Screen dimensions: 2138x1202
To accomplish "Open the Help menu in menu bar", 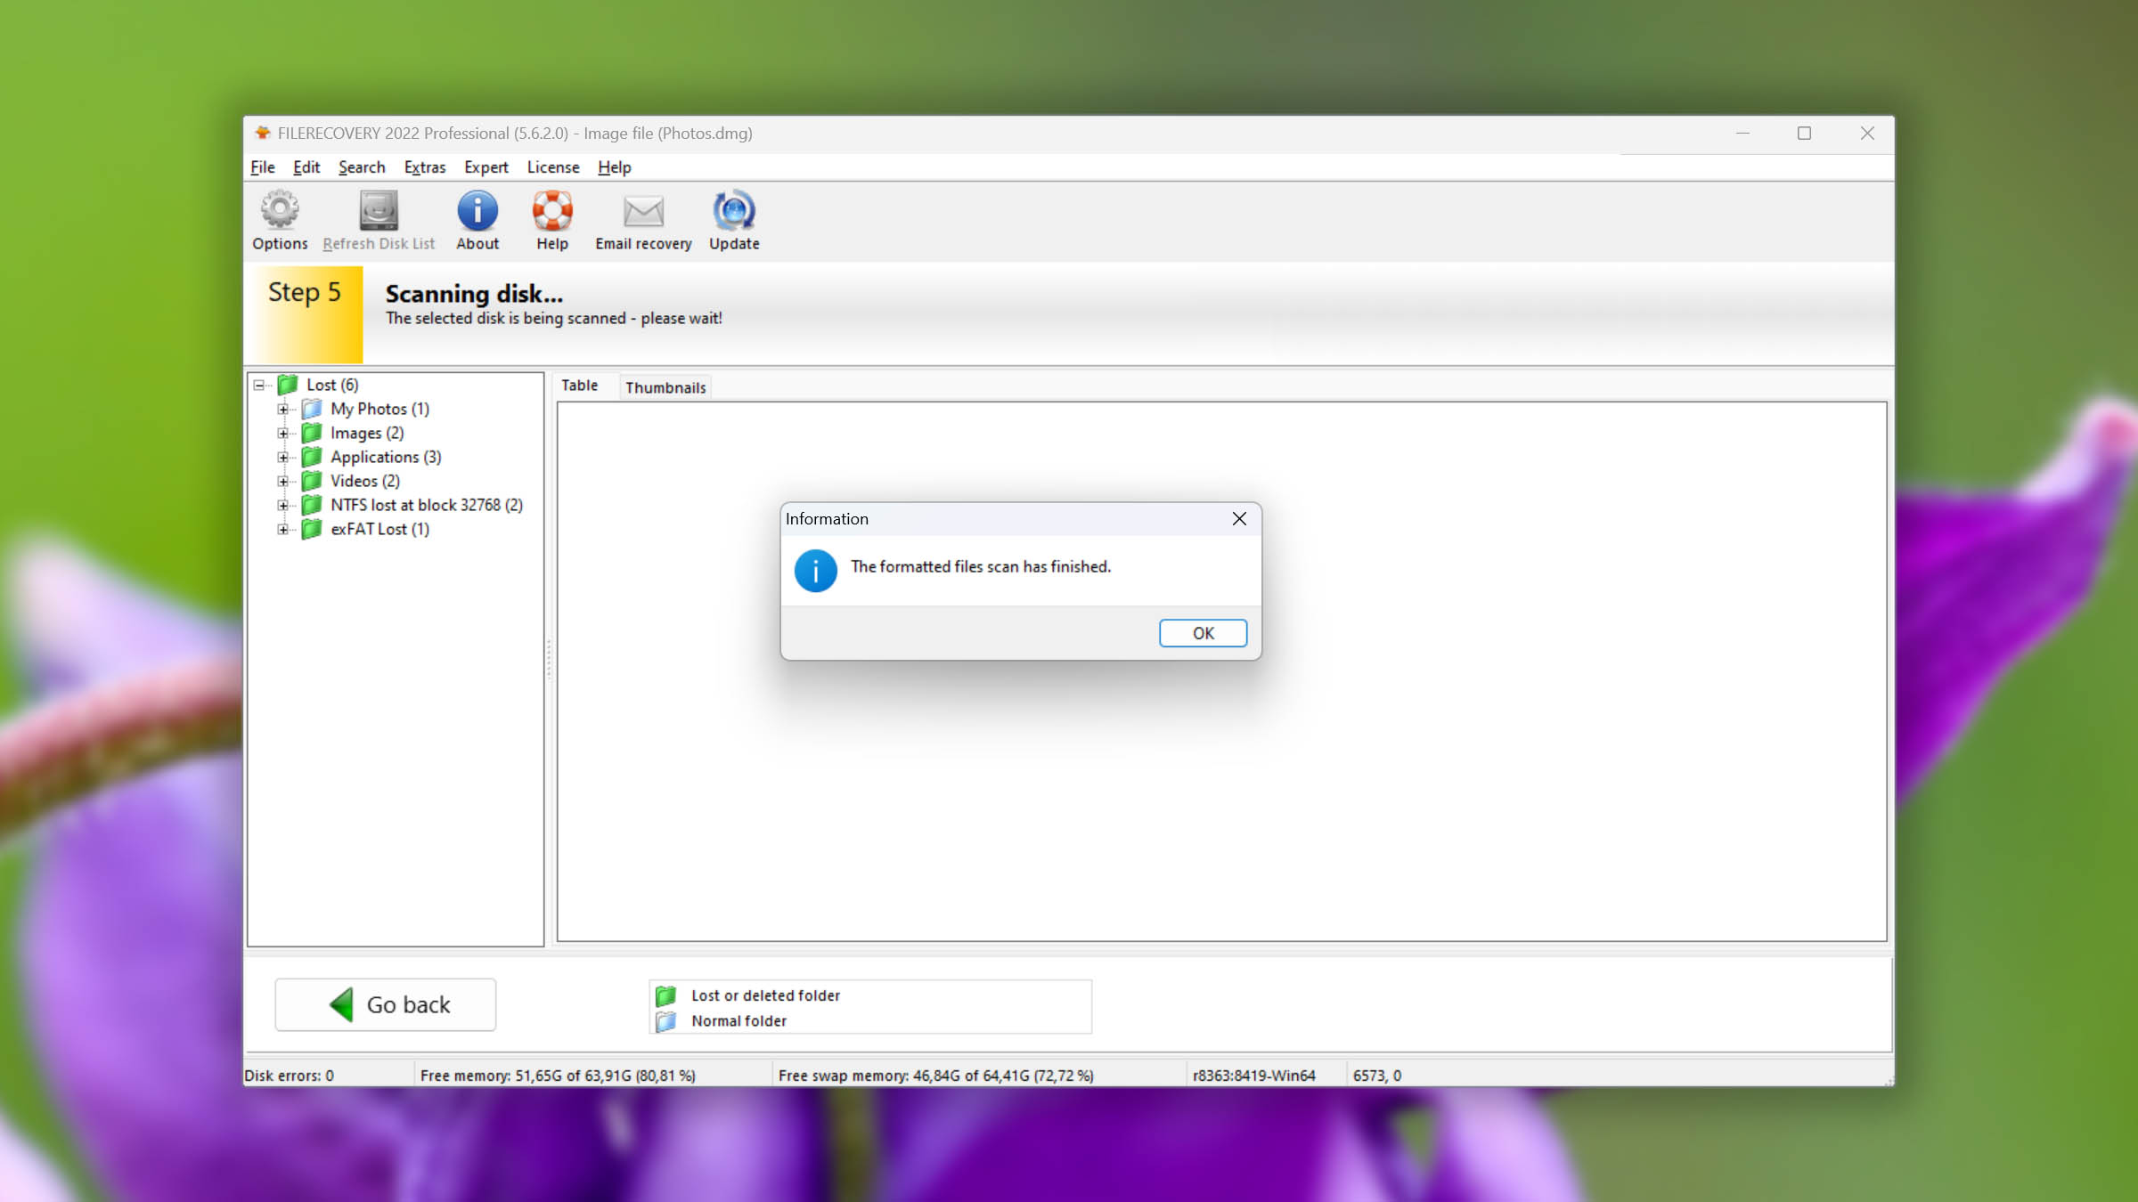I will click(615, 167).
